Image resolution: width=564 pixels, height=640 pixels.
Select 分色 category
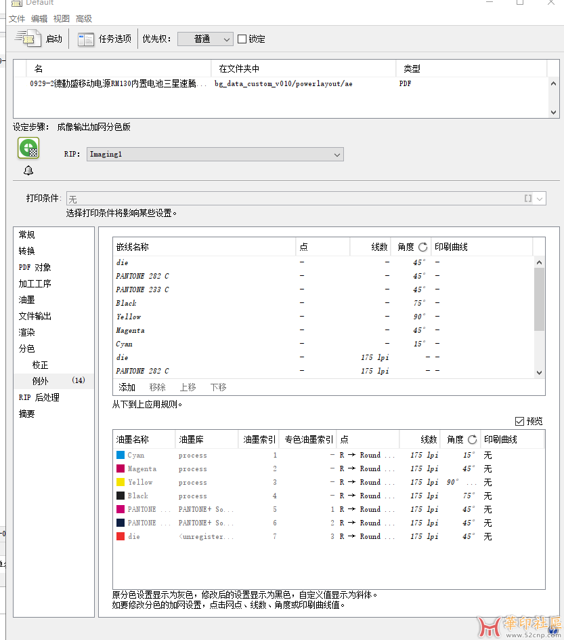pyautogui.click(x=53, y=348)
